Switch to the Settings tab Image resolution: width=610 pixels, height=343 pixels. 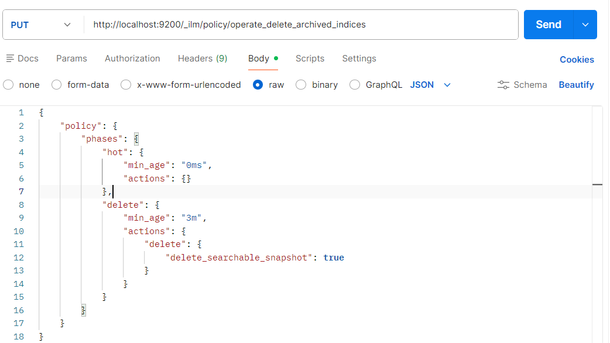[x=359, y=59]
